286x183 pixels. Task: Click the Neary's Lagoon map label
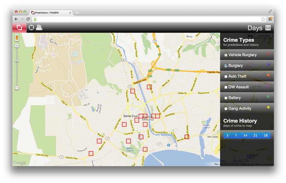130,149
